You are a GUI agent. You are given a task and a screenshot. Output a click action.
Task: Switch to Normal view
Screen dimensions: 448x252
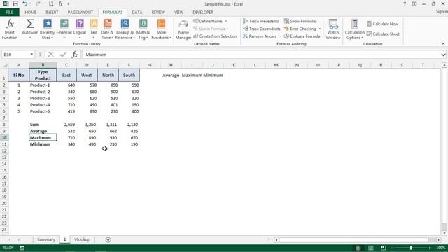click(x=358, y=248)
